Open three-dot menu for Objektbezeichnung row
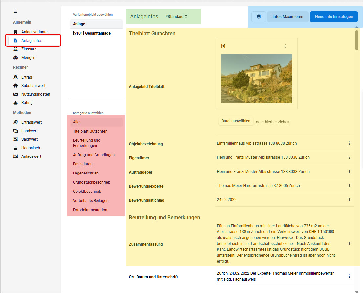Image resolution: width=363 pixels, height=293 pixels. point(349,143)
